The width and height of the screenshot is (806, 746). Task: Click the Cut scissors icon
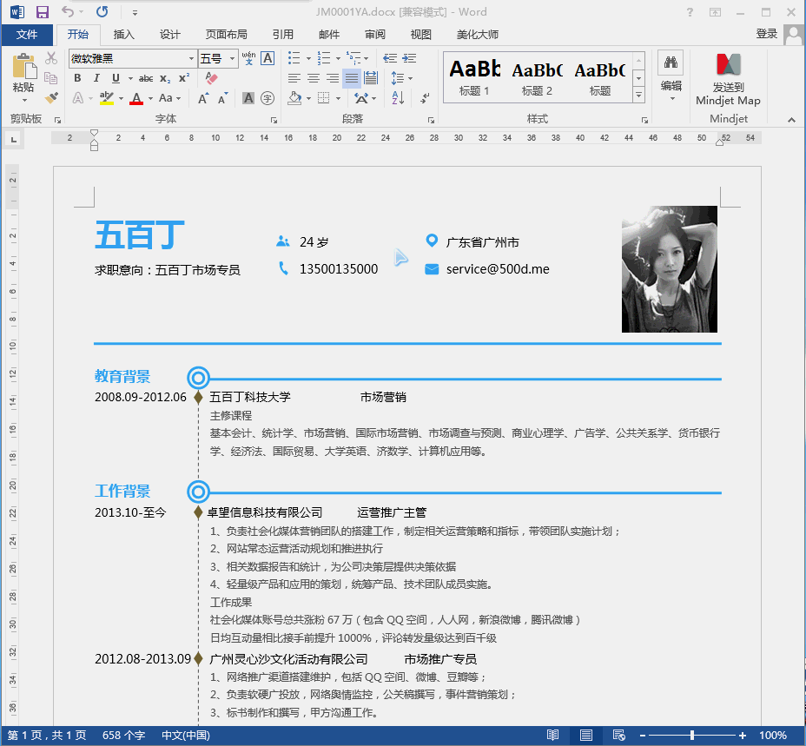(x=51, y=58)
